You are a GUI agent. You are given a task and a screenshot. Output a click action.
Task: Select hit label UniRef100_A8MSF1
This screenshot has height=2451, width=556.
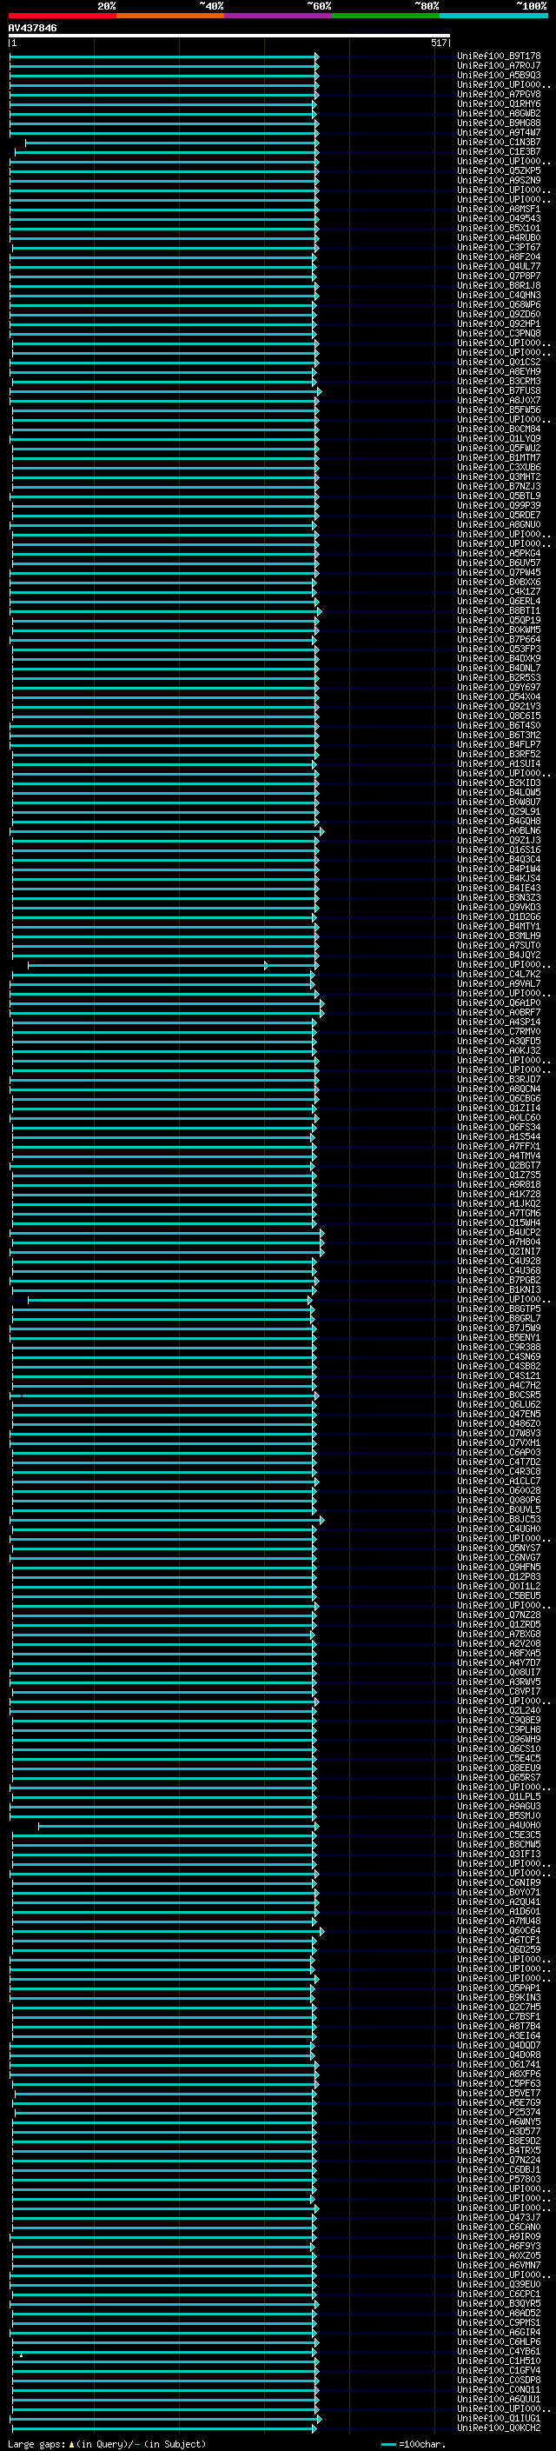point(499,210)
